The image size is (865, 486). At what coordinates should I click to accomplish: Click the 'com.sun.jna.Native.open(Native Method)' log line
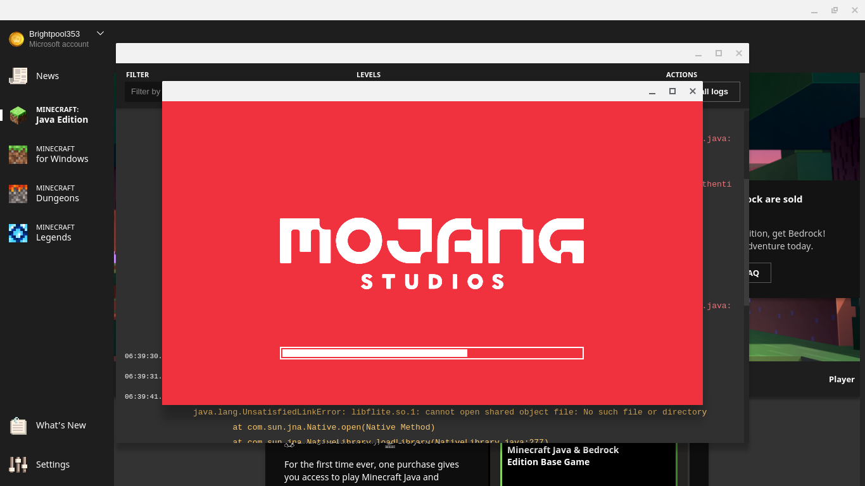pyautogui.click(x=334, y=427)
